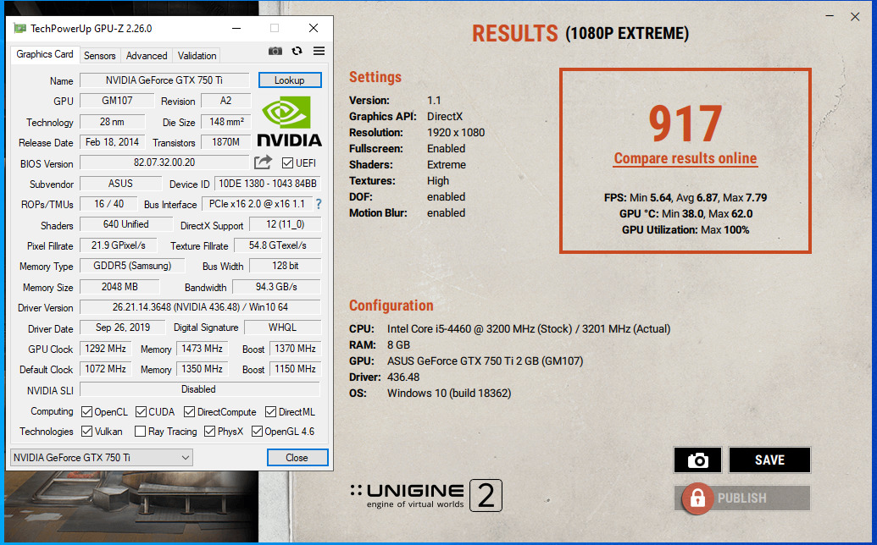Click the GPU Utilization Max 100% text
The width and height of the screenshot is (877, 545).
pos(686,230)
